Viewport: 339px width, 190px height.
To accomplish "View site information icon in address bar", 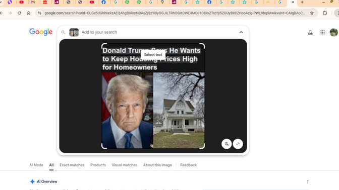I will pyautogui.click(x=39, y=13).
